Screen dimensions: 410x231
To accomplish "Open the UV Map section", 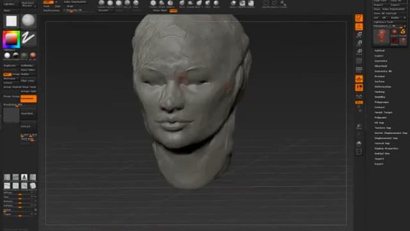I will pyautogui.click(x=379, y=123).
